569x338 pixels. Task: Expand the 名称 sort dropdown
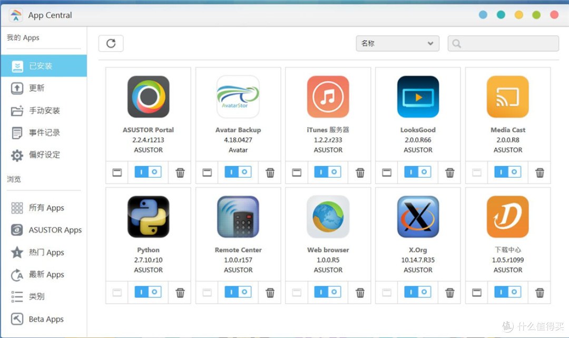pos(397,43)
